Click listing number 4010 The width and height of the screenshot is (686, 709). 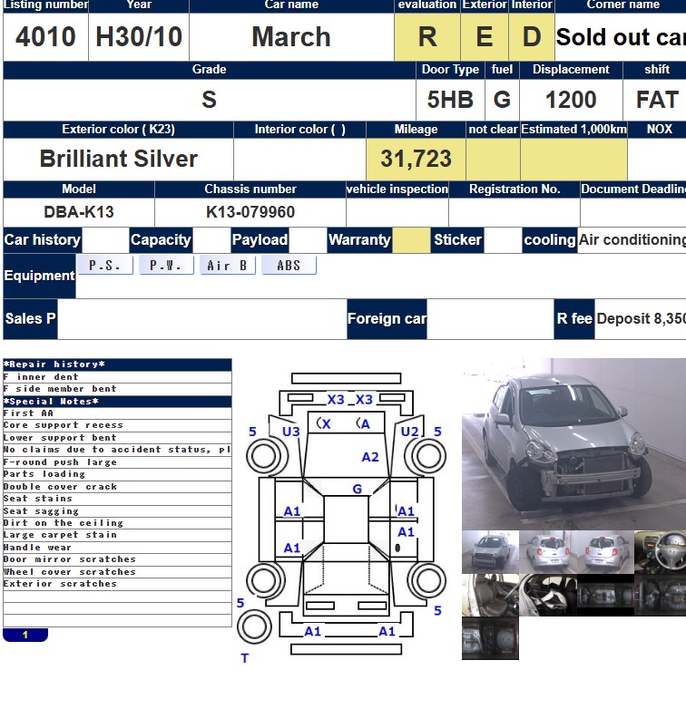tap(45, 36)
